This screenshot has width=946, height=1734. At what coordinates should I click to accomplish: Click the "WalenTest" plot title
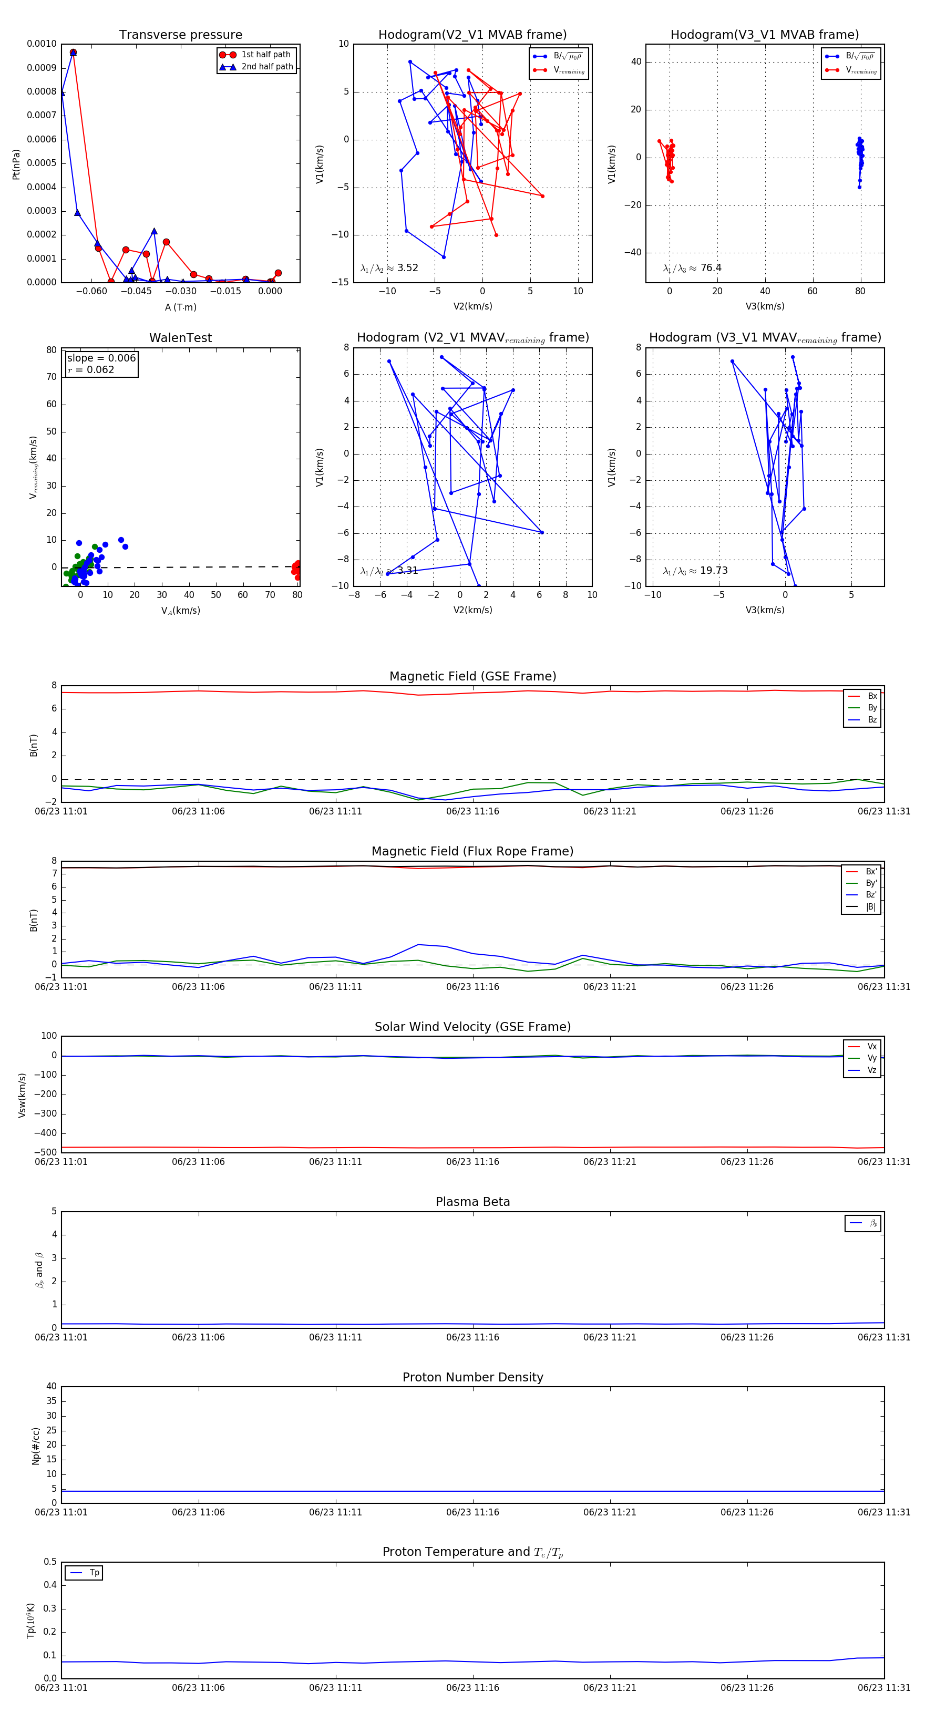coord(180,338)
